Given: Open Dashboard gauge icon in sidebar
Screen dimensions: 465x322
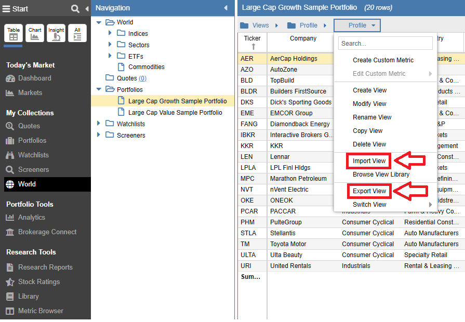Looking at the screenshot, I should click(x=10, y=78).
